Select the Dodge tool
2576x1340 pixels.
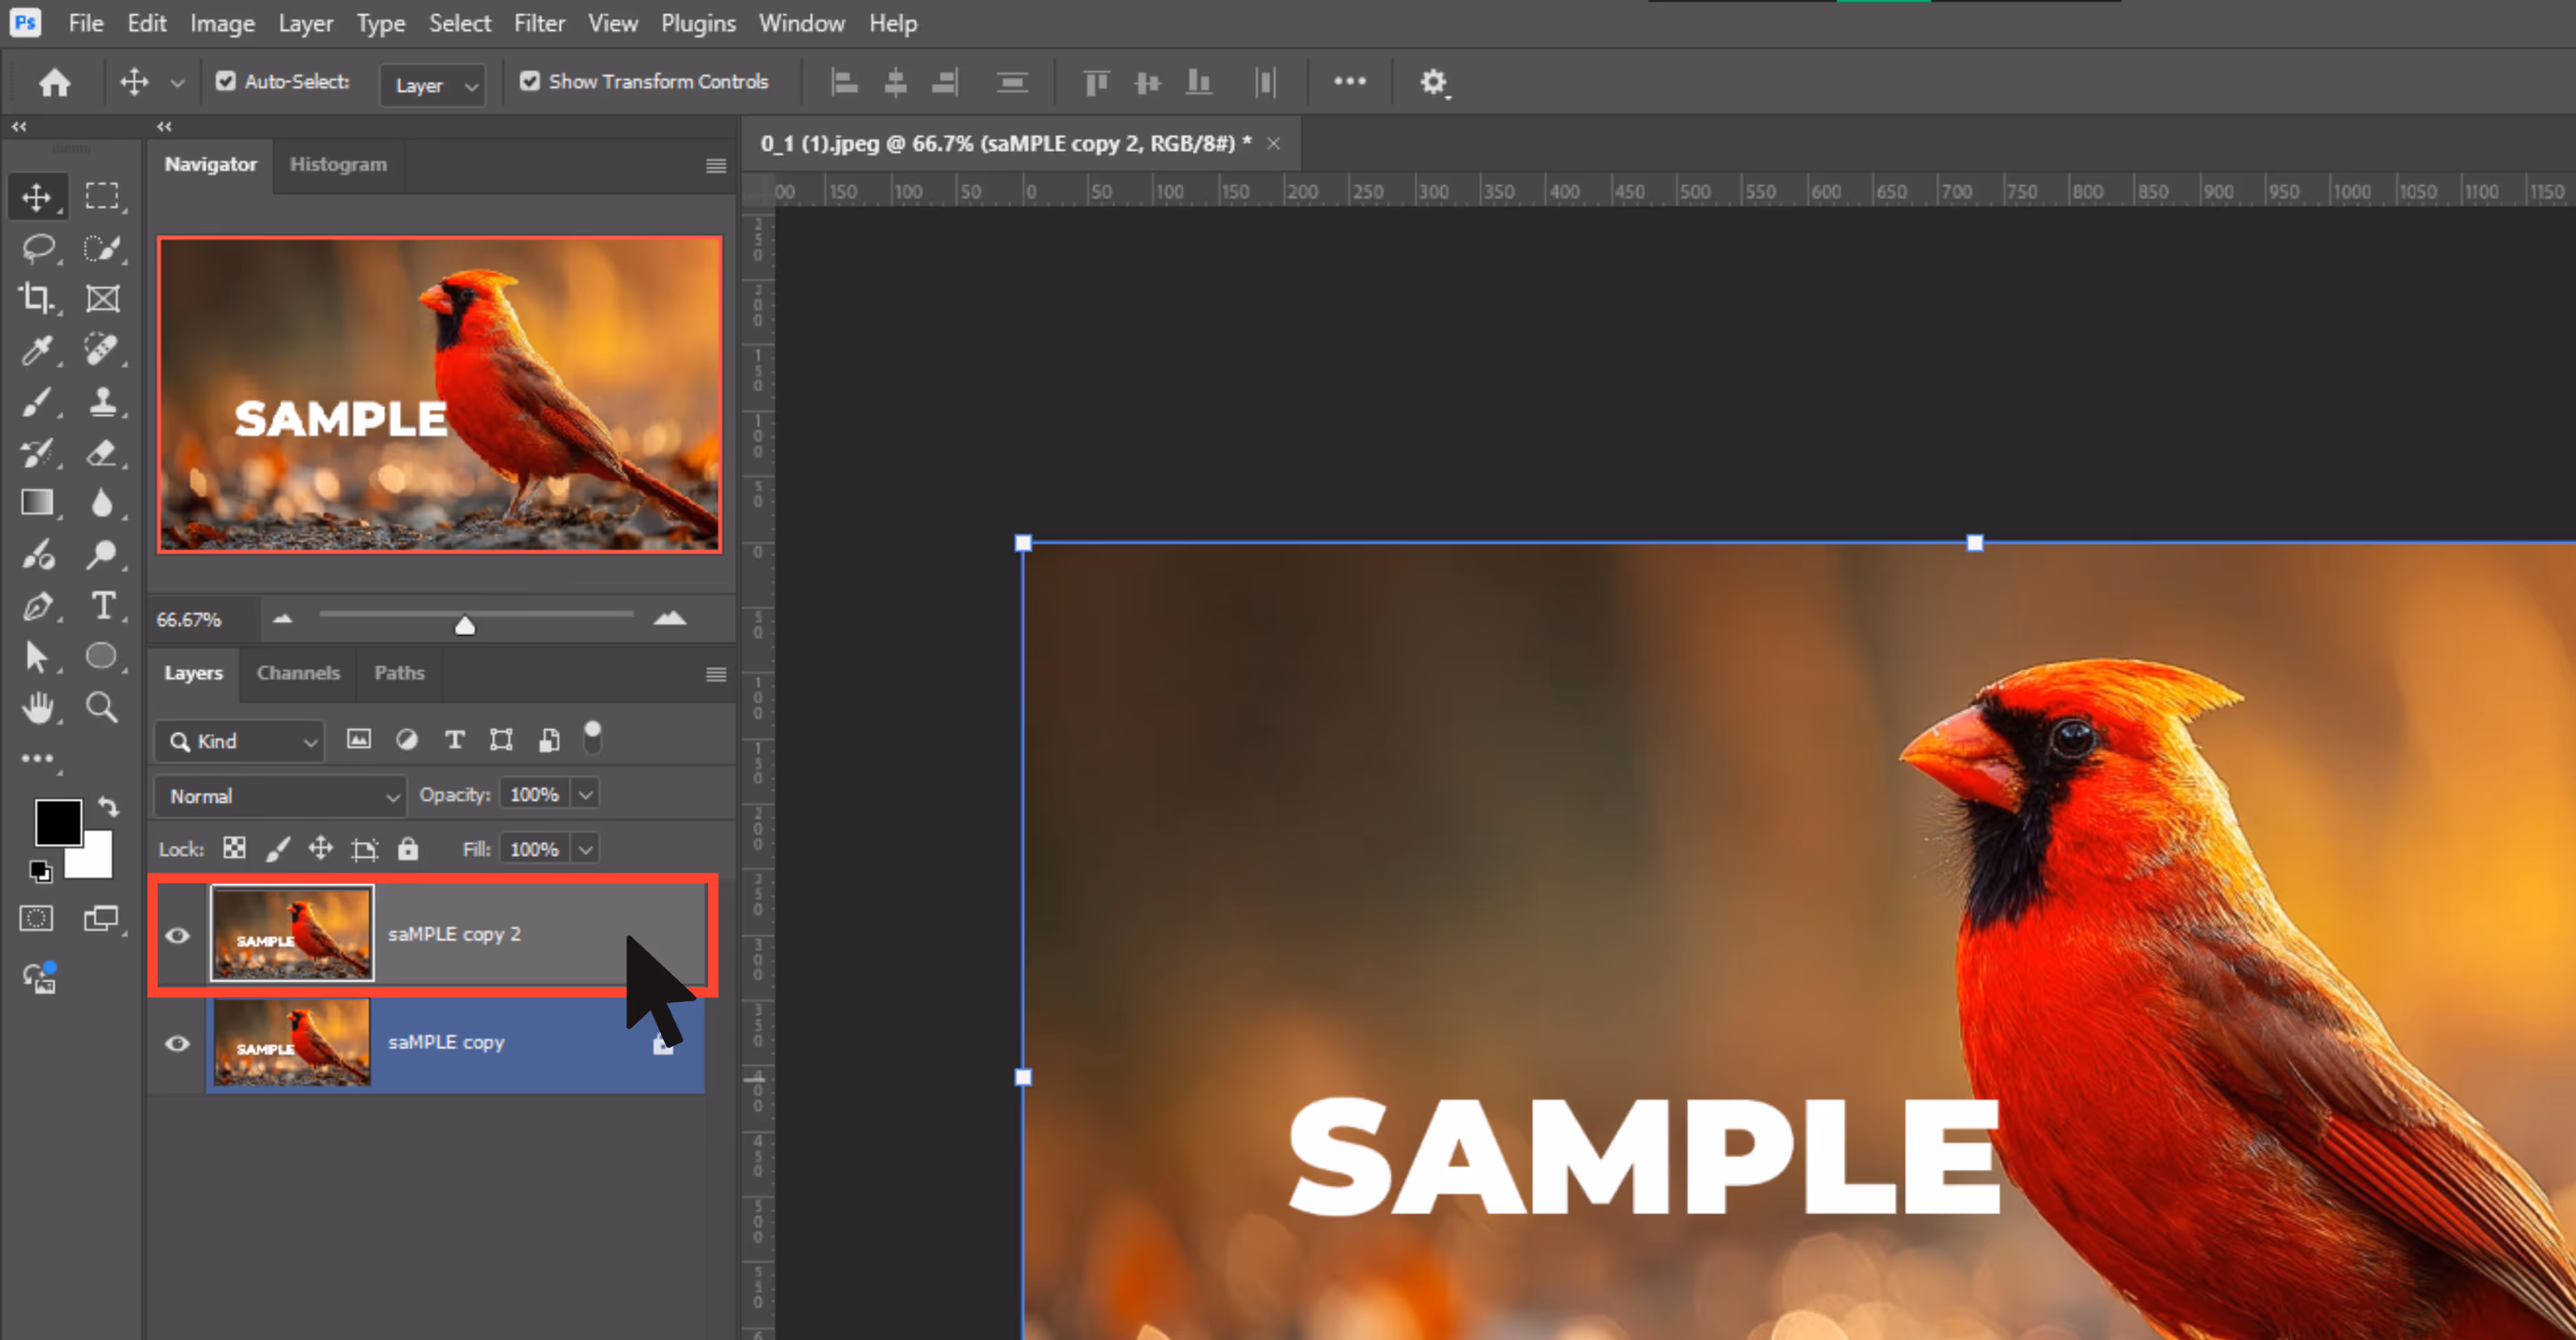tap(101, 554)
